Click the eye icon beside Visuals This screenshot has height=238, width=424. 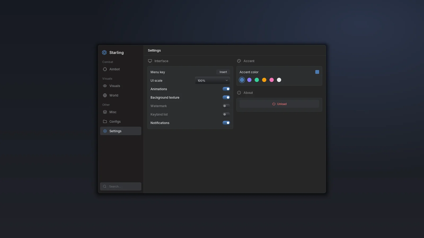(x=105, y=86)
